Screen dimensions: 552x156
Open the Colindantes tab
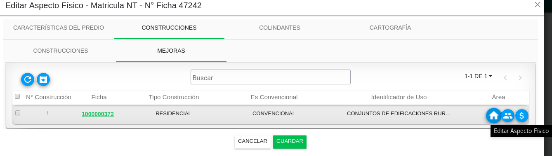tap(280, 28)
